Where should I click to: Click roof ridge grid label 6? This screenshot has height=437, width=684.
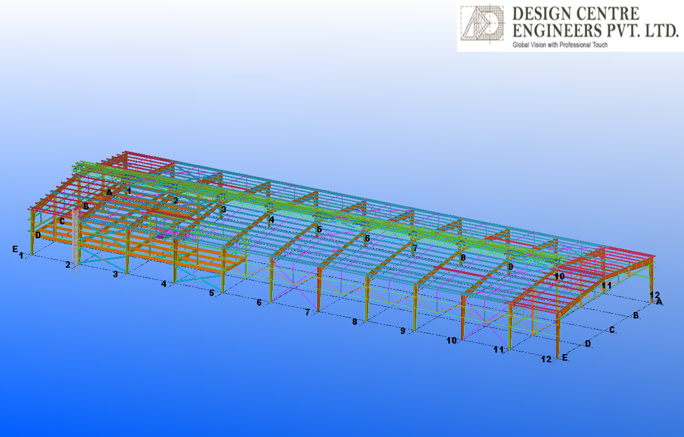click(x=367, y=238)
